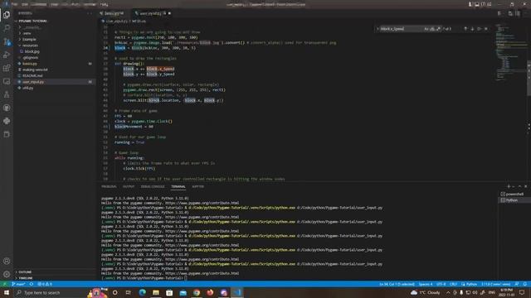Screen dimensions: 531x298
Task: Open the Python extension icon in activity bar
Action: pos(7,121)
